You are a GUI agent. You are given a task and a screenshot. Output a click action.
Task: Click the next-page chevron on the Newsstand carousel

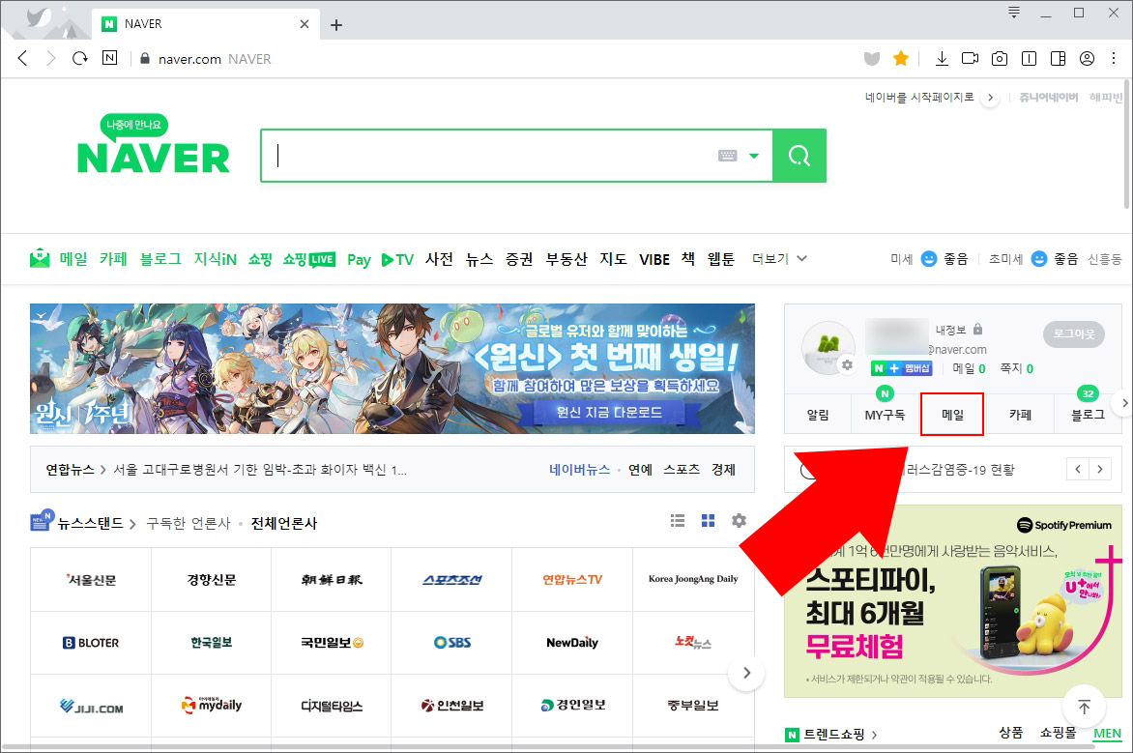pyautogui.click(x=746, y=673)
